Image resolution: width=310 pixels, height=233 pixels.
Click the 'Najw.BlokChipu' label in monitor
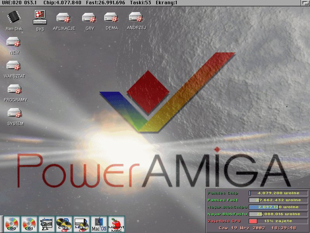pos(227,207)
